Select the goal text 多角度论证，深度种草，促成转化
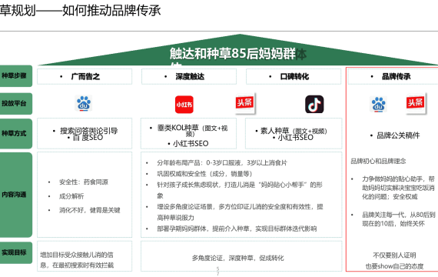The image size is (438, 277). tap(237, 258)
